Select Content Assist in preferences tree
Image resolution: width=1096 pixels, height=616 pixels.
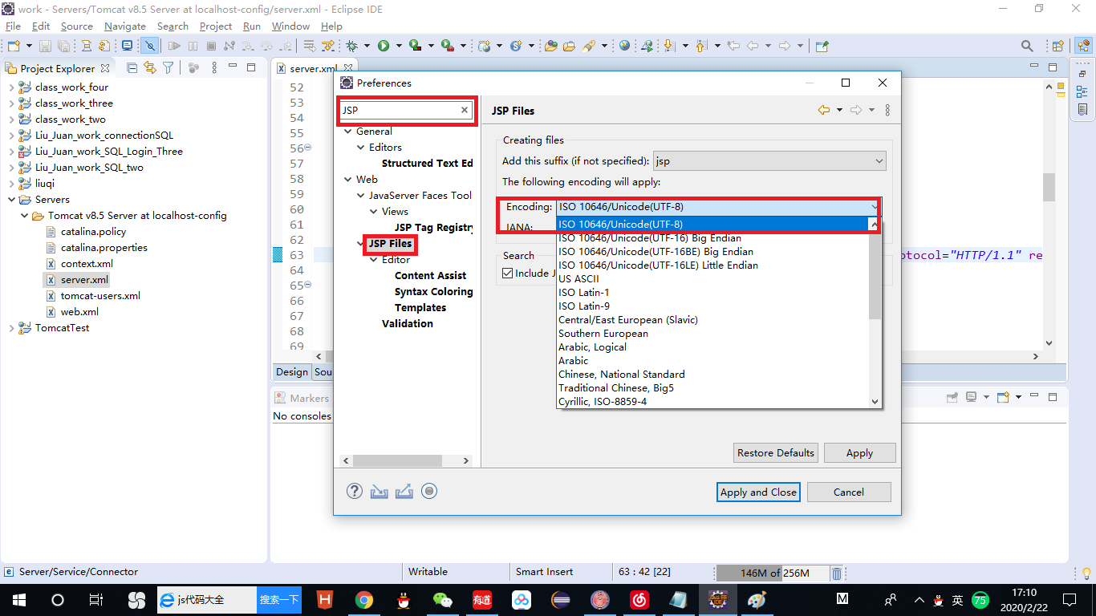pyautogui.click(x=430, y=276)
